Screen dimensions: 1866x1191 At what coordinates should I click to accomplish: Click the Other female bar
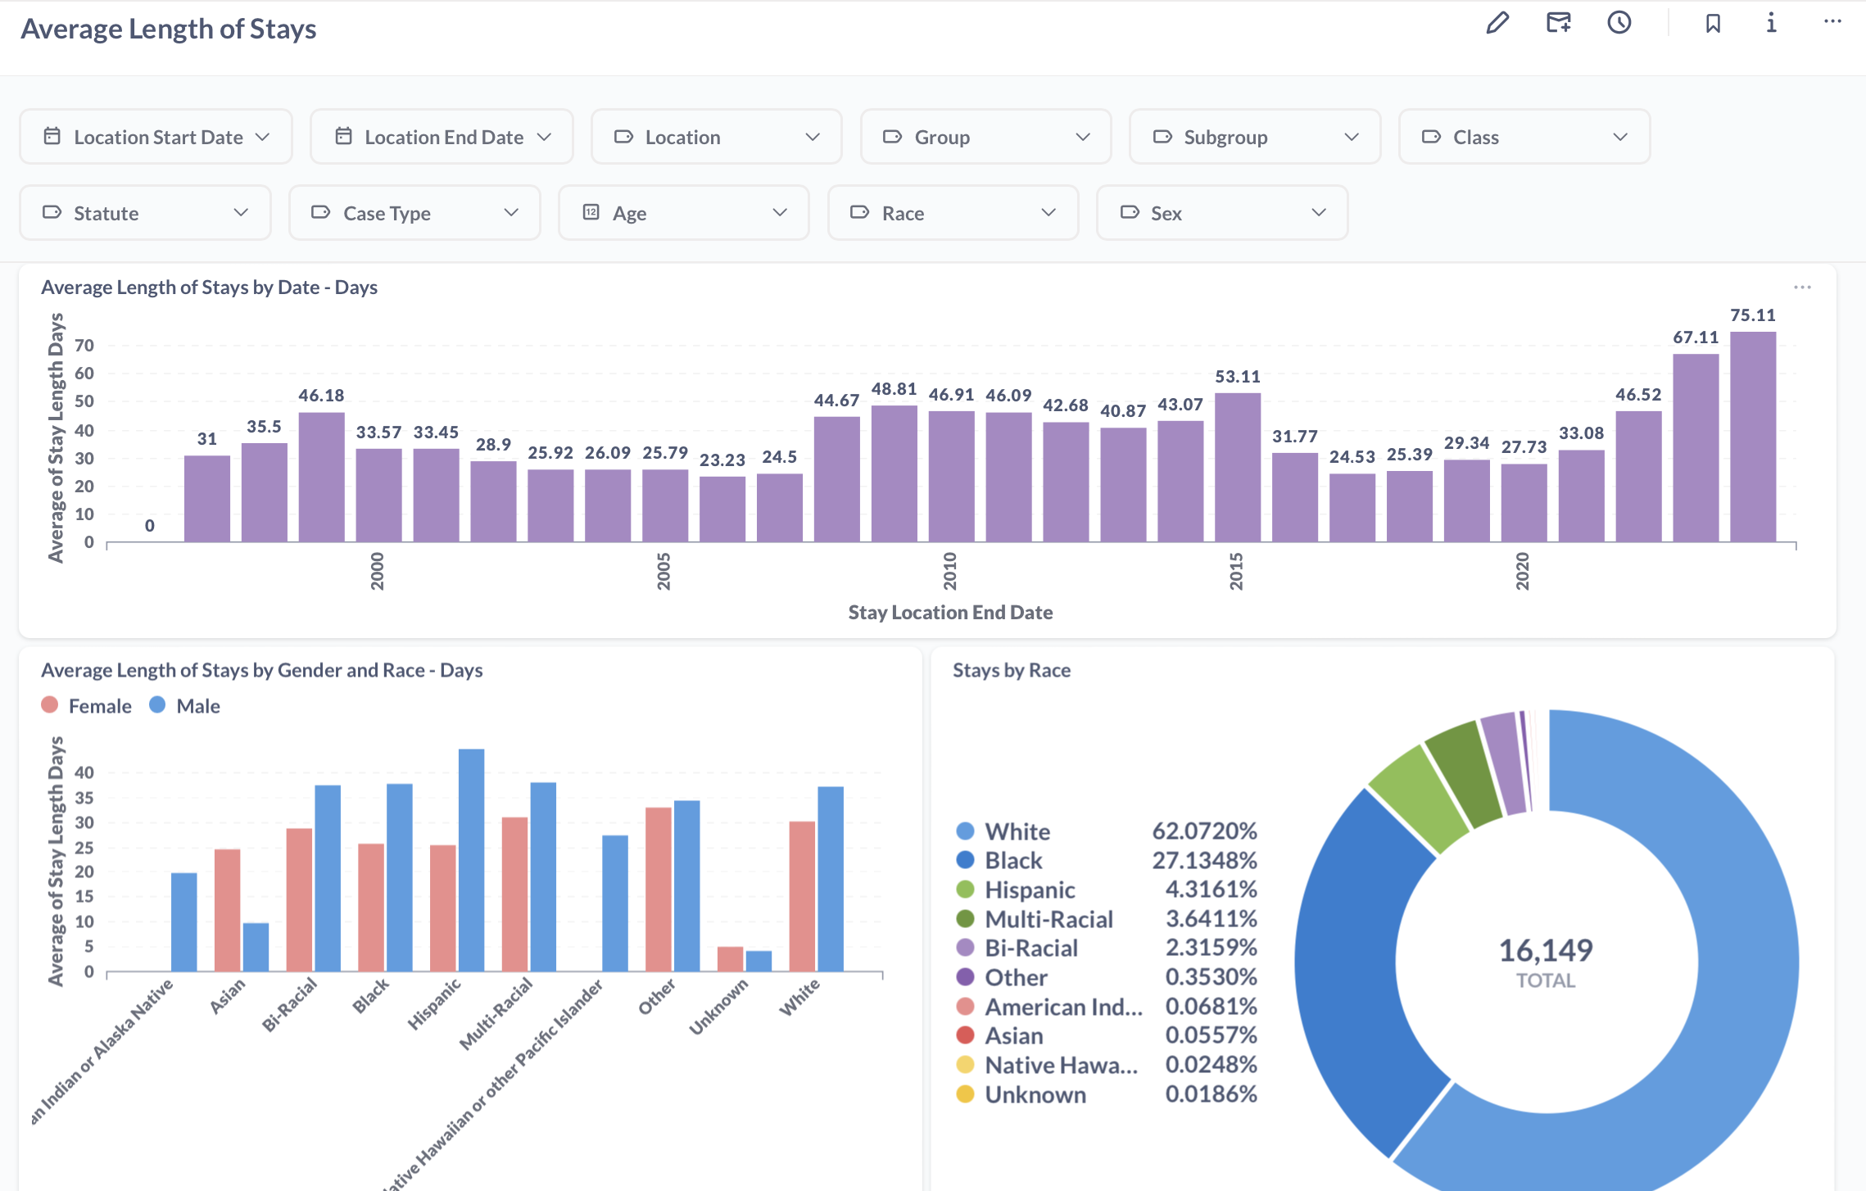tap(658, 890)
